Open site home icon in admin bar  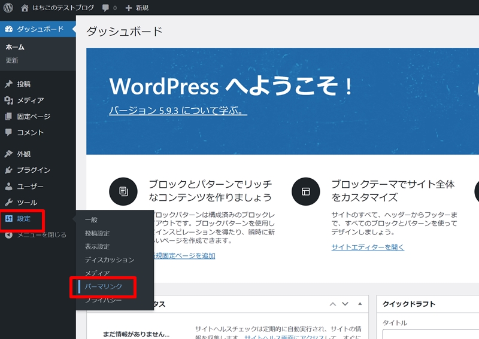[25, 8]
